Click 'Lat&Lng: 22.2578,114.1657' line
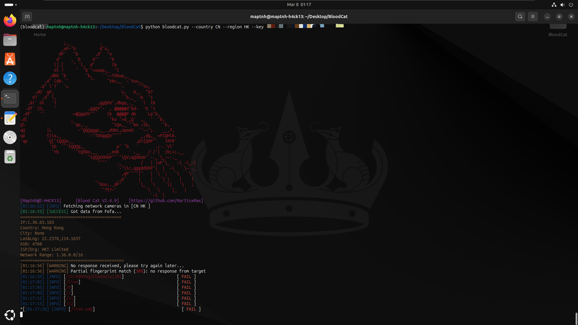The width and height of the screenshot is (578, 325). [x=50, y=239]
